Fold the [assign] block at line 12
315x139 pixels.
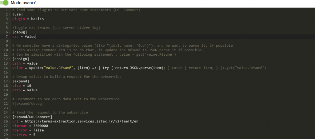[10, 59]
